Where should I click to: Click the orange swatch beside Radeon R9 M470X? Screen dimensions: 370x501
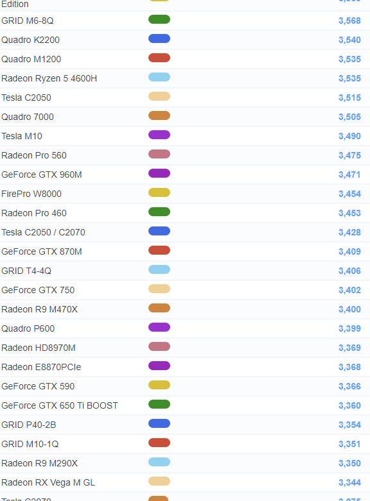159,308
